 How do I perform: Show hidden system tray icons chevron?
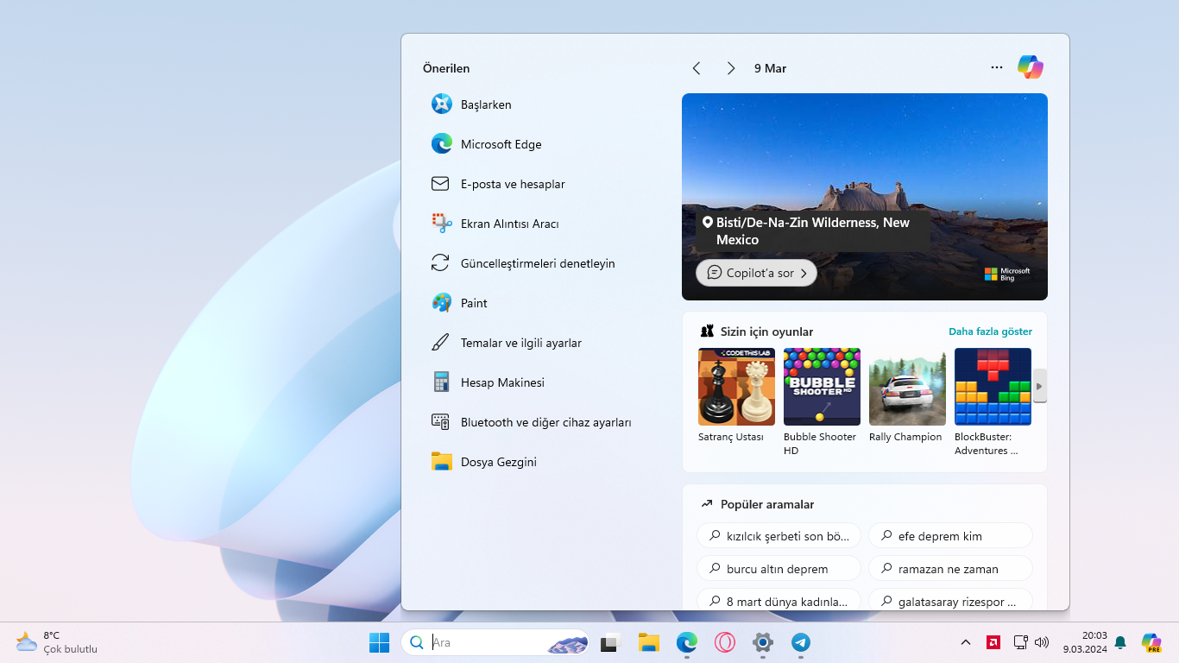pos(966,642)
